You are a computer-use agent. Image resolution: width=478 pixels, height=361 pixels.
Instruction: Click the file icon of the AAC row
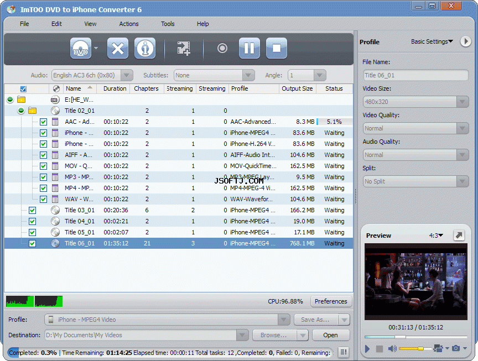(x=55, y=122)
